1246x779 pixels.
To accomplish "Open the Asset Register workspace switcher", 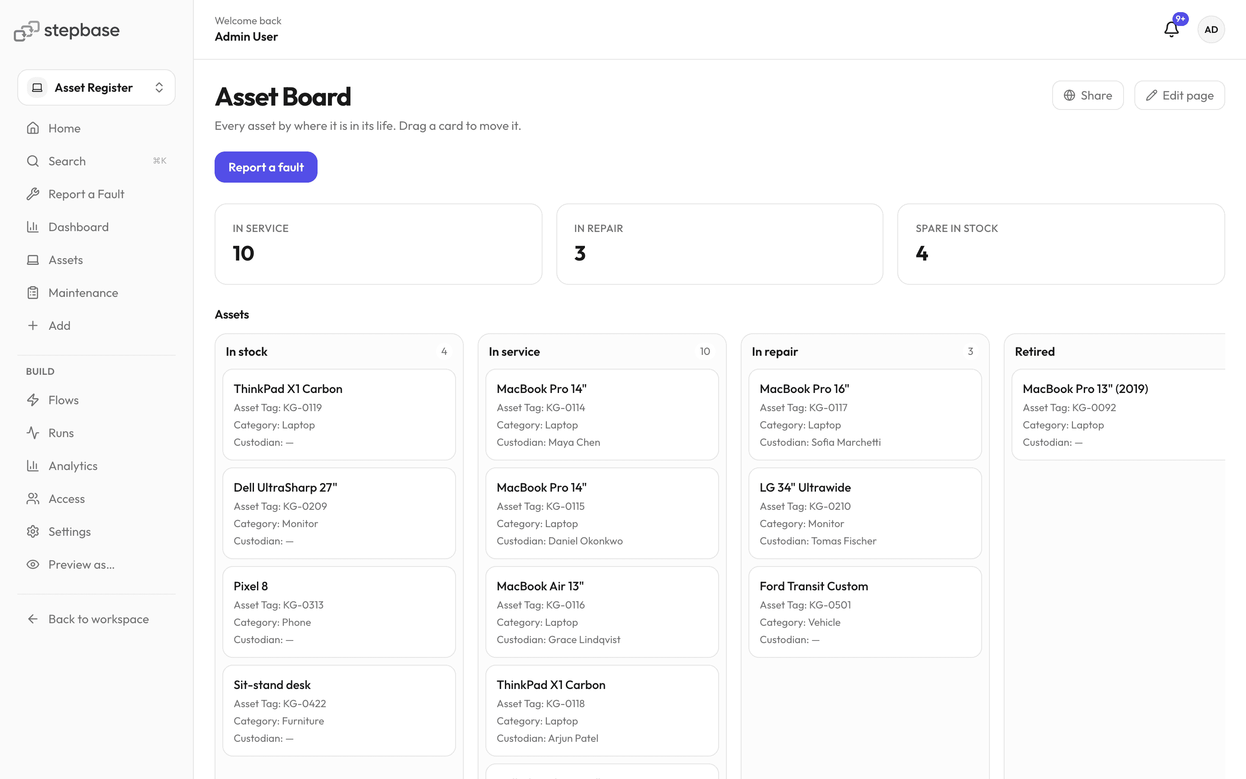I will (96, 87).
